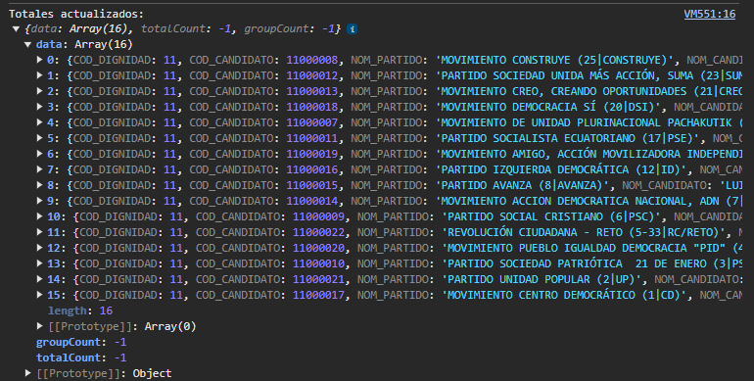Click candidate code 11000007 value
754x381 pixels.
click(312, 122)
